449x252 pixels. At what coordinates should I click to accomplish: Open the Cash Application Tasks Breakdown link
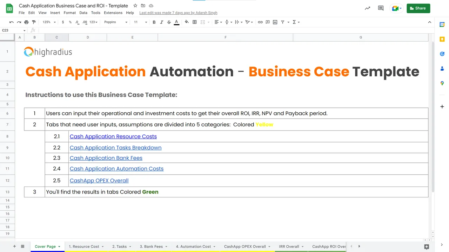pyautogui.click(x=116, y=148)
